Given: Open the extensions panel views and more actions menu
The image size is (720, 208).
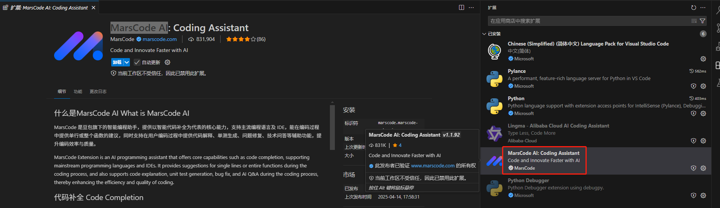Looking at the screenshot, I should (x=703, y=8).
